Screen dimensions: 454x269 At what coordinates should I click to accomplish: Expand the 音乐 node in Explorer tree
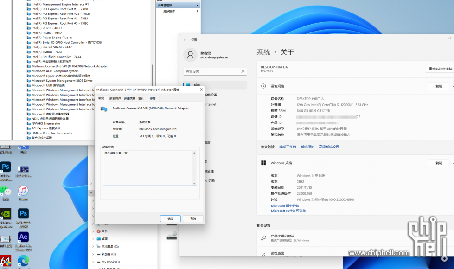coord(93,231)
